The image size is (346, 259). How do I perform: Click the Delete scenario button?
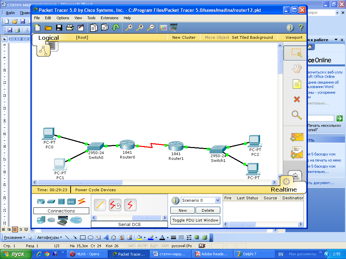click(208, 210)
